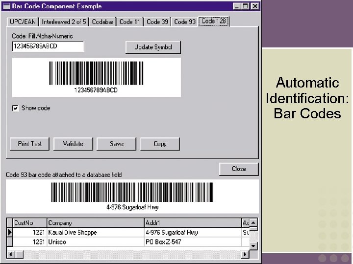The height and width of the screenshot is (264, 353).
Task: Click the vertical scrollbar thumb in the grid
Action: point(253,229)
